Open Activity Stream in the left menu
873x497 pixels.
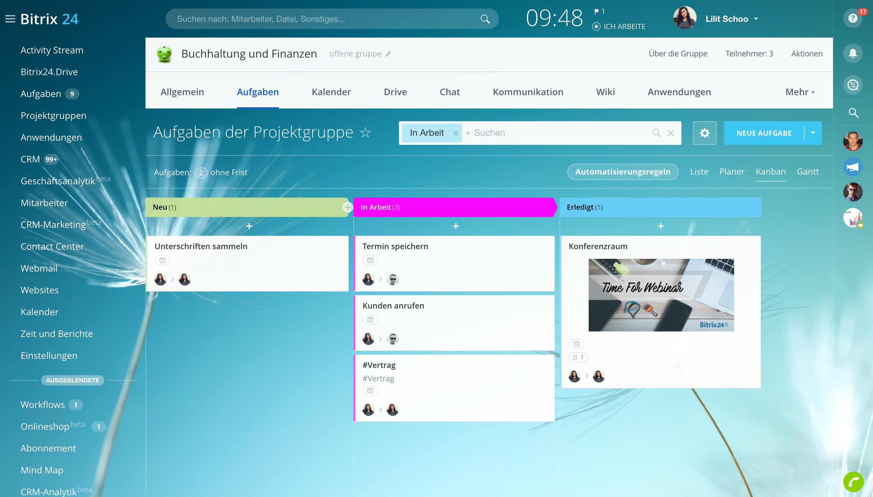pyautogui.click(x=52, y=50)
